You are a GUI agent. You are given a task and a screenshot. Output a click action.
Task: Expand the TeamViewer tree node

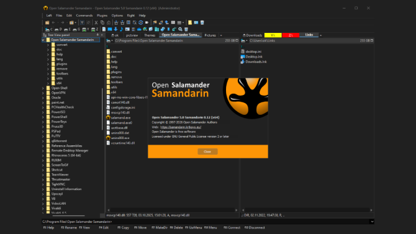pos(43,174)
